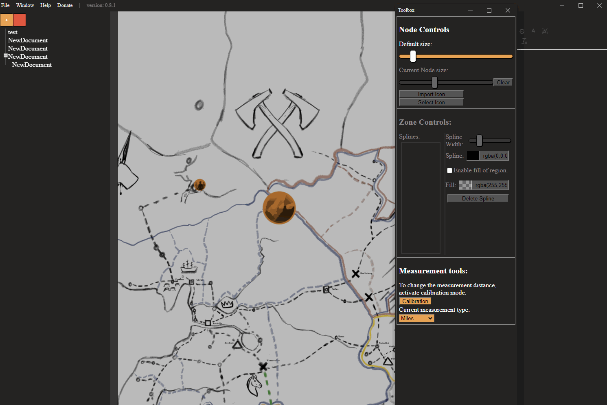
Task: Adjust the Default size slider handle
Action: click(413, 56)
